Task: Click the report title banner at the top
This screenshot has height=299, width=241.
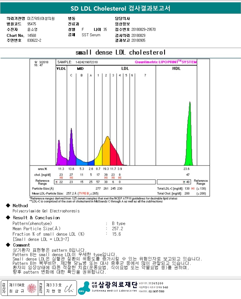Action: pyautogui.click(x=120, y=9)
